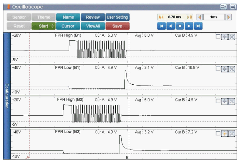The image size is (240, 163).
Task: Expand the FPR High (B1) channel plus icon
Action: 224,37
